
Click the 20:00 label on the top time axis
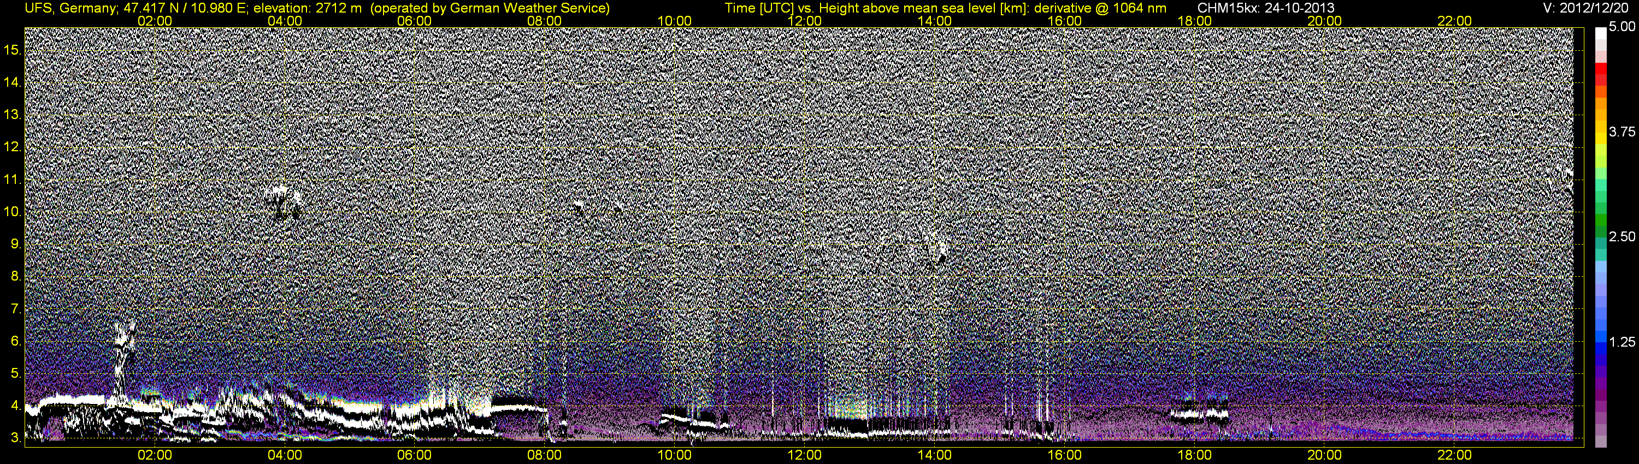tap(1325, 21)
